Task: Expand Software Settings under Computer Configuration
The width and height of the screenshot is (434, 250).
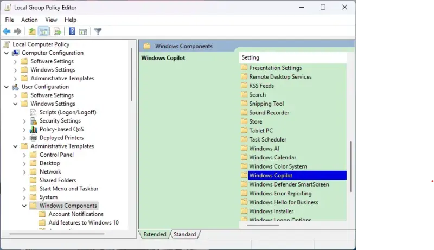Action: (x=16, y=61)
